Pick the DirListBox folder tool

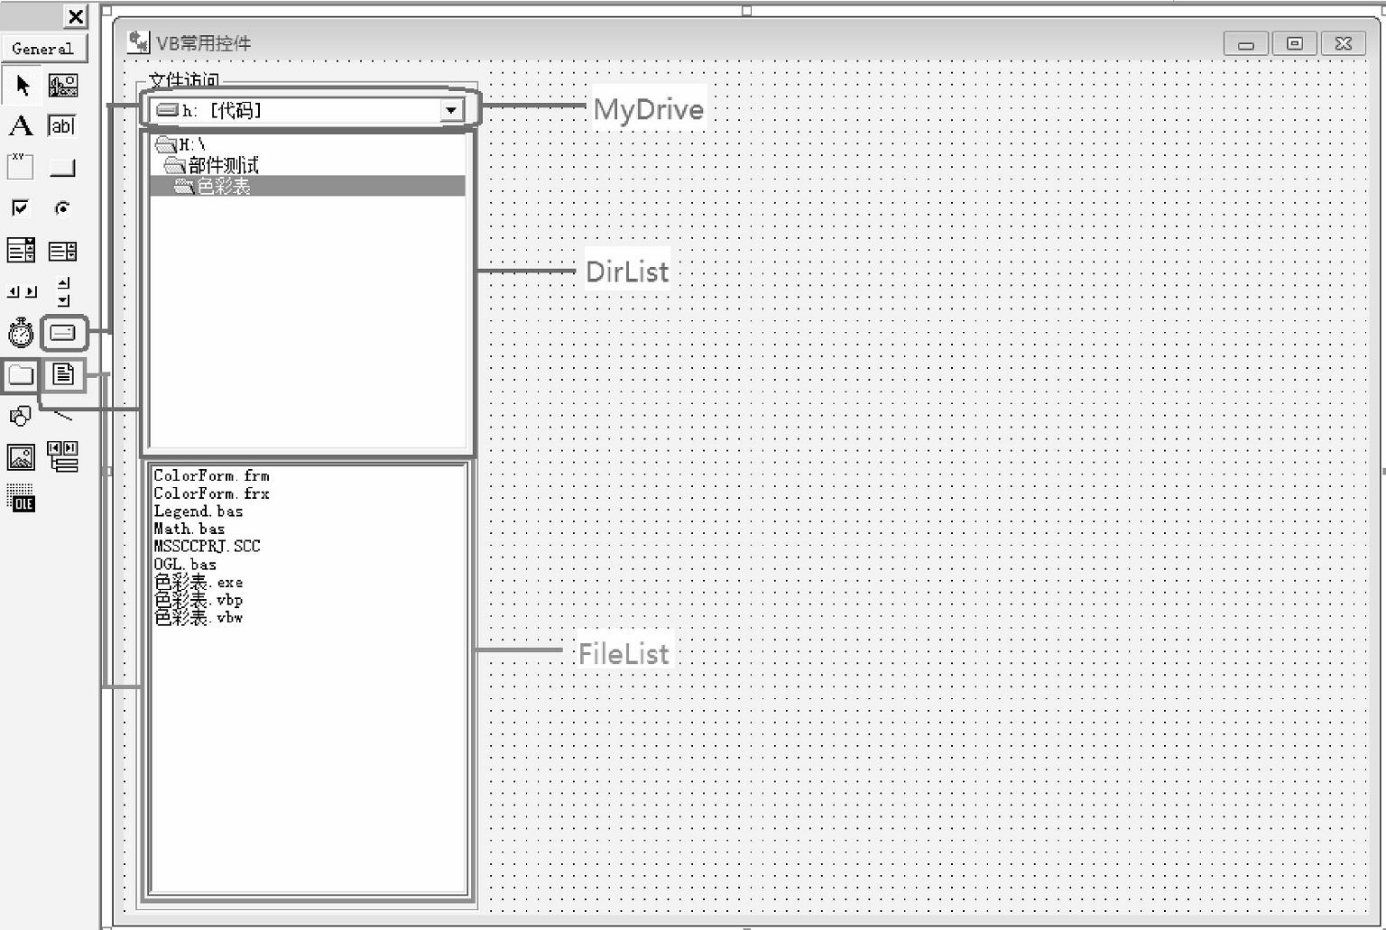point(20,374)
